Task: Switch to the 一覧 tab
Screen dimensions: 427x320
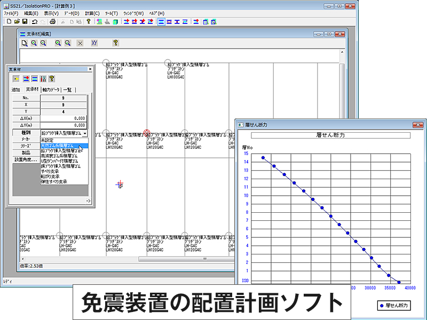Action: coord(68,90)
